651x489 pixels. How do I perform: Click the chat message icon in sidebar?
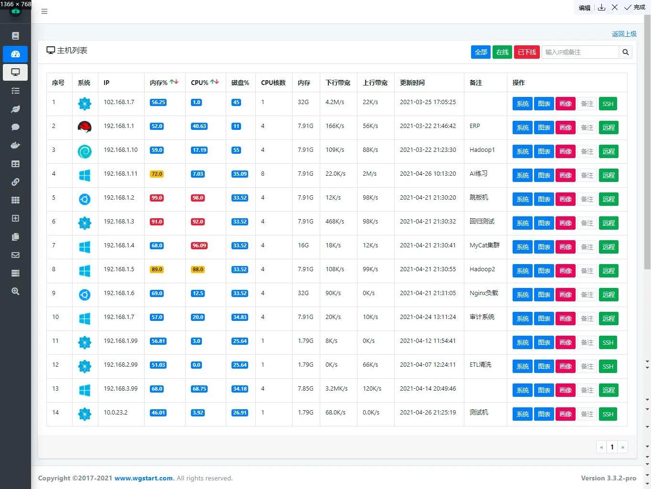pos(15,127)
